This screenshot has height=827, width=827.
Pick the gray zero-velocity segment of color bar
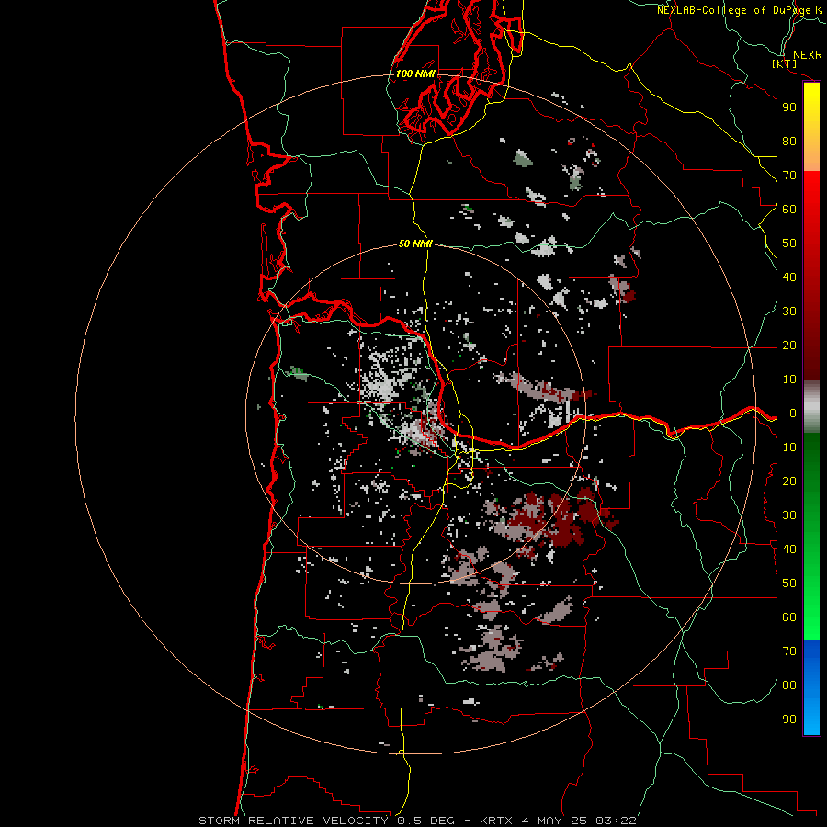(x=811, y=407)
